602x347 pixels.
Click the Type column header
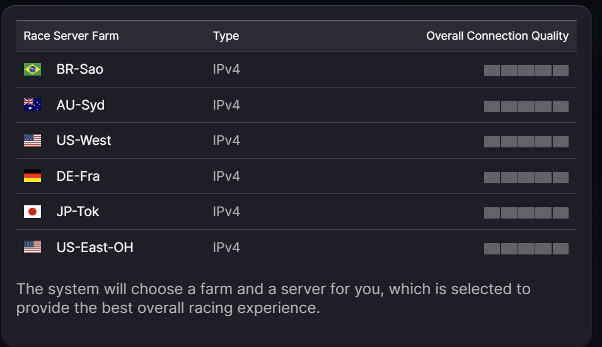(226, 36)
